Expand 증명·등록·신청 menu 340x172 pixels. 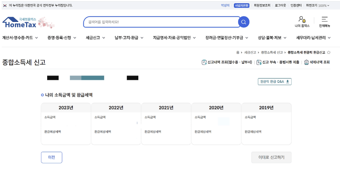point(62,38)
